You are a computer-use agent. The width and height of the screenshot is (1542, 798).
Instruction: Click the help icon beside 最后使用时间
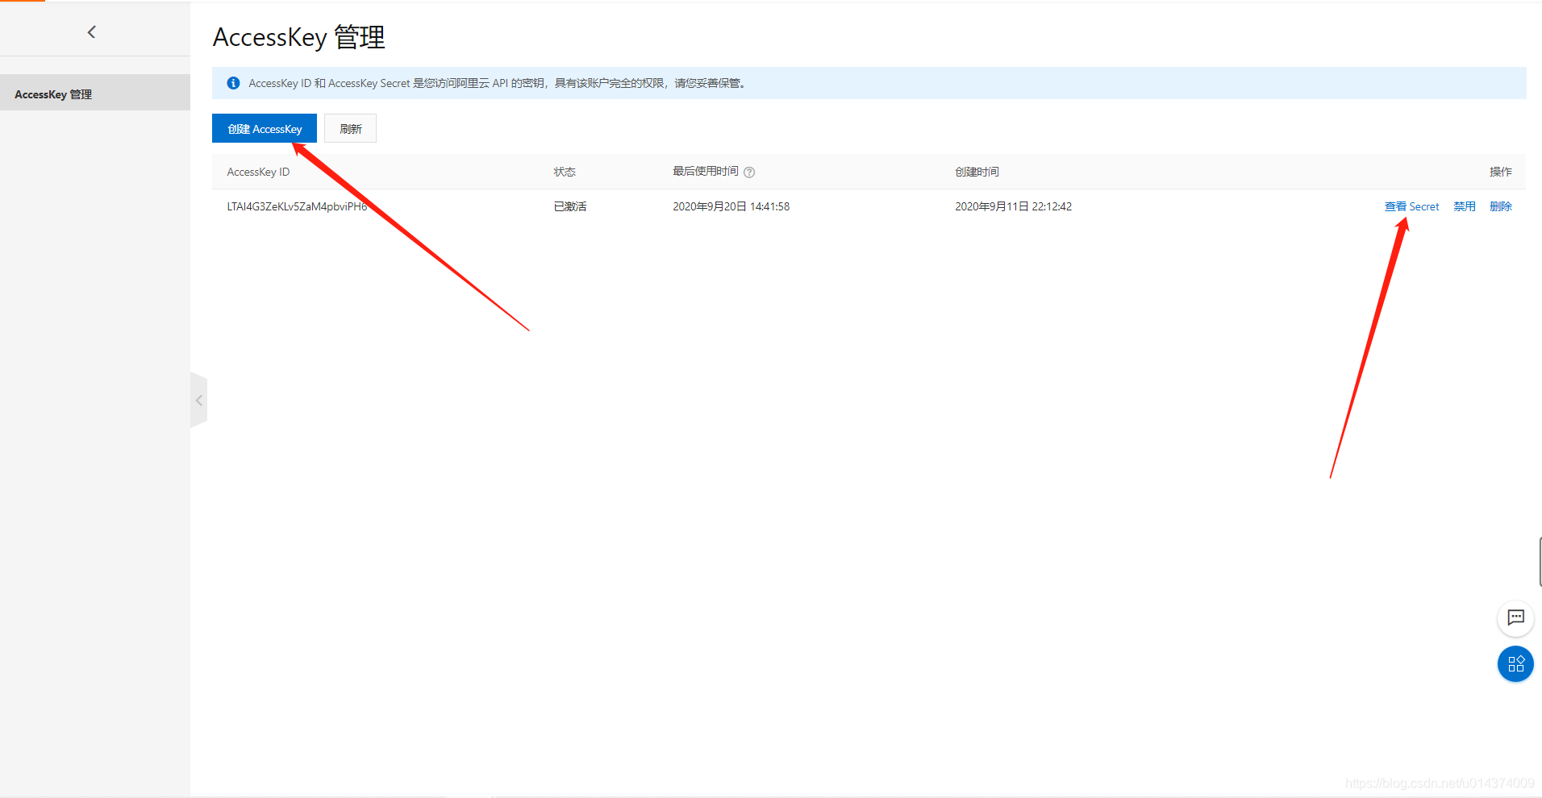[x=749, y=172]
